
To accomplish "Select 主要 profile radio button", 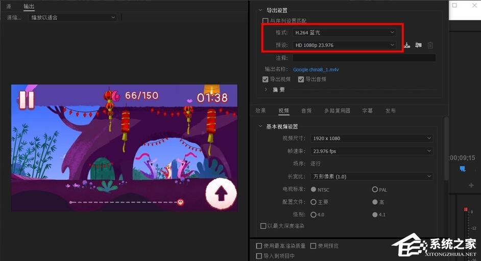I will [x=313, y=202].
